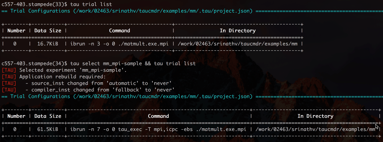Viewport: 383px width, 142px height.
Task: Select the 'ibrun -n 7 -o 0 tau_exec' command cell
Action: [x=158, y=129]
